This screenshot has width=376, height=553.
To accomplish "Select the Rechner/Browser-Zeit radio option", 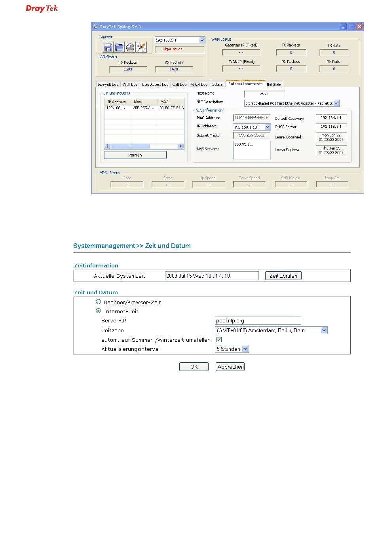I will [x=99, y=302].
